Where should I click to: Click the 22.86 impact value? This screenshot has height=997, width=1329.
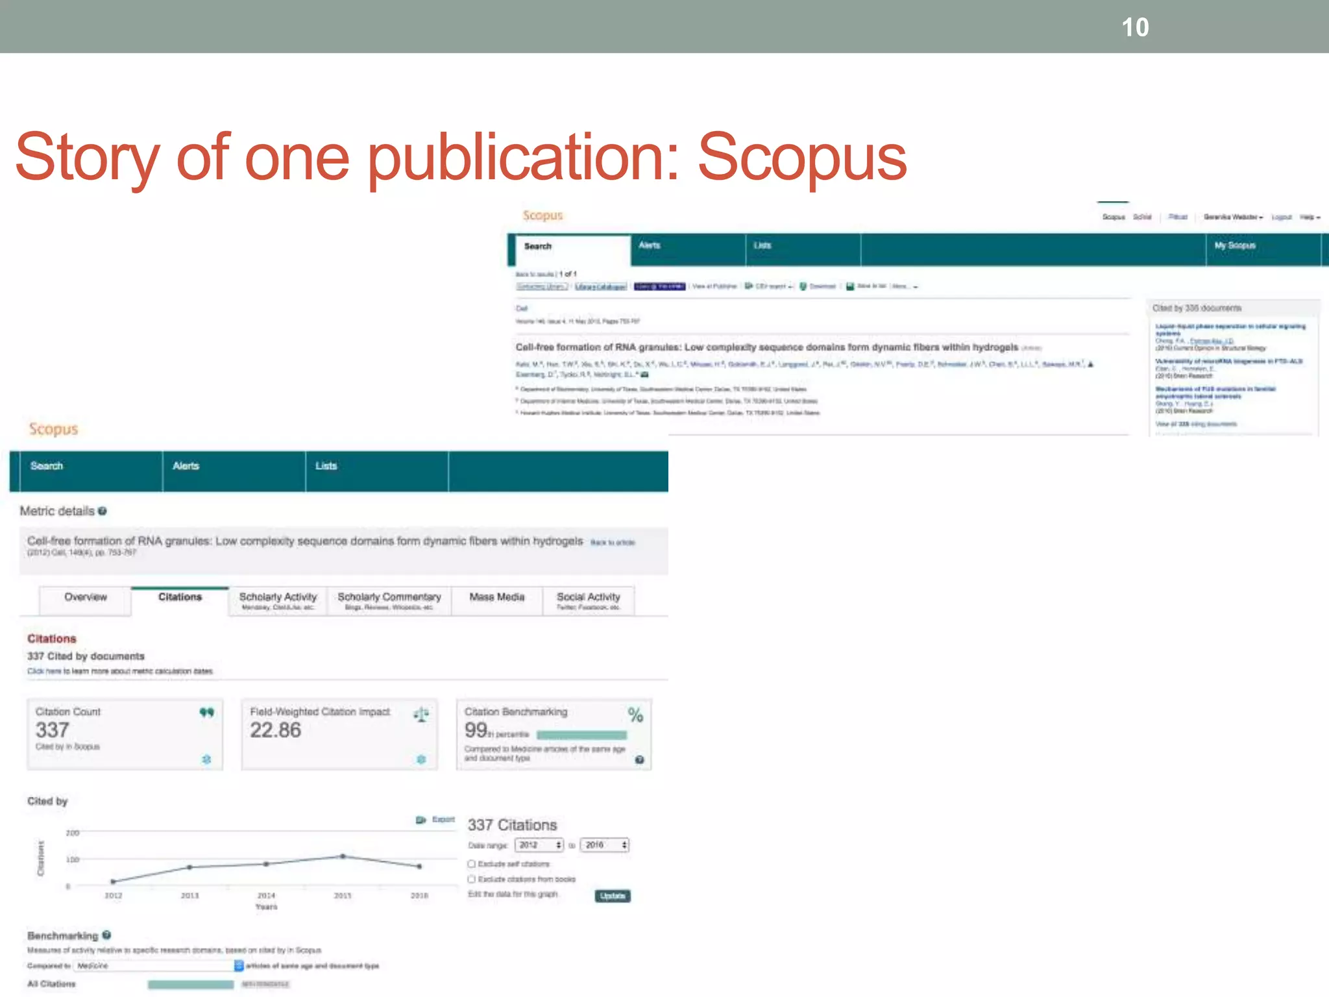[x=275, y=730]
